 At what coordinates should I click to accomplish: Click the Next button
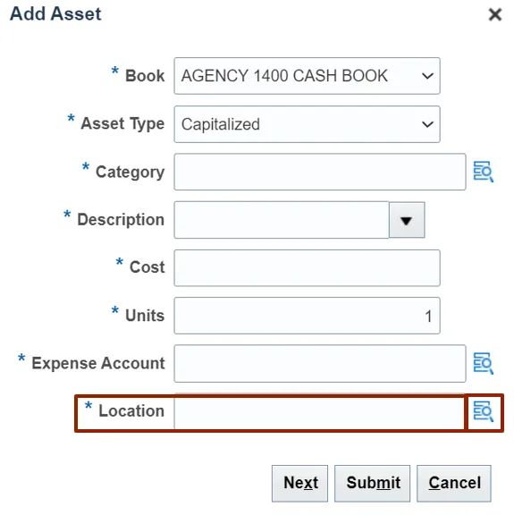click(x=299, y=484)
